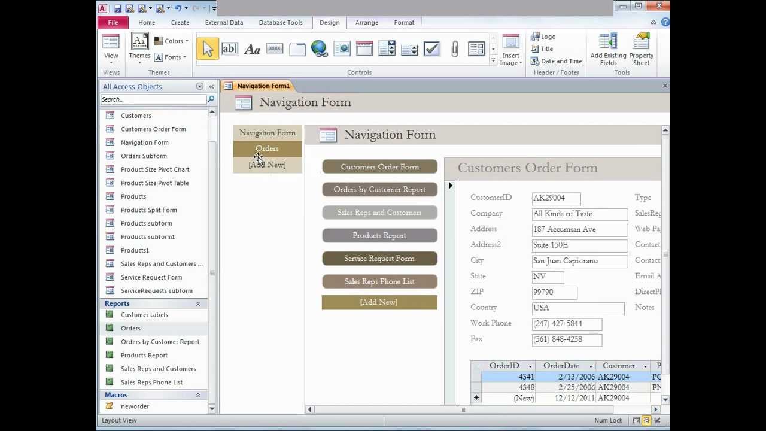The height and width of the screenshot is (431, 766).
Task: Select Orders navigation tab on form
Action: coord(267,148)
